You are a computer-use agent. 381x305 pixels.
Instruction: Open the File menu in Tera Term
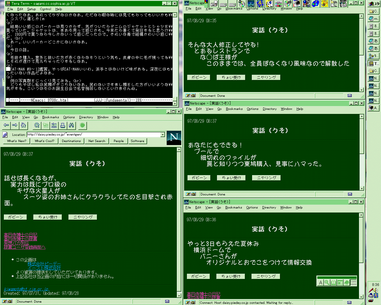pos(10,9)
